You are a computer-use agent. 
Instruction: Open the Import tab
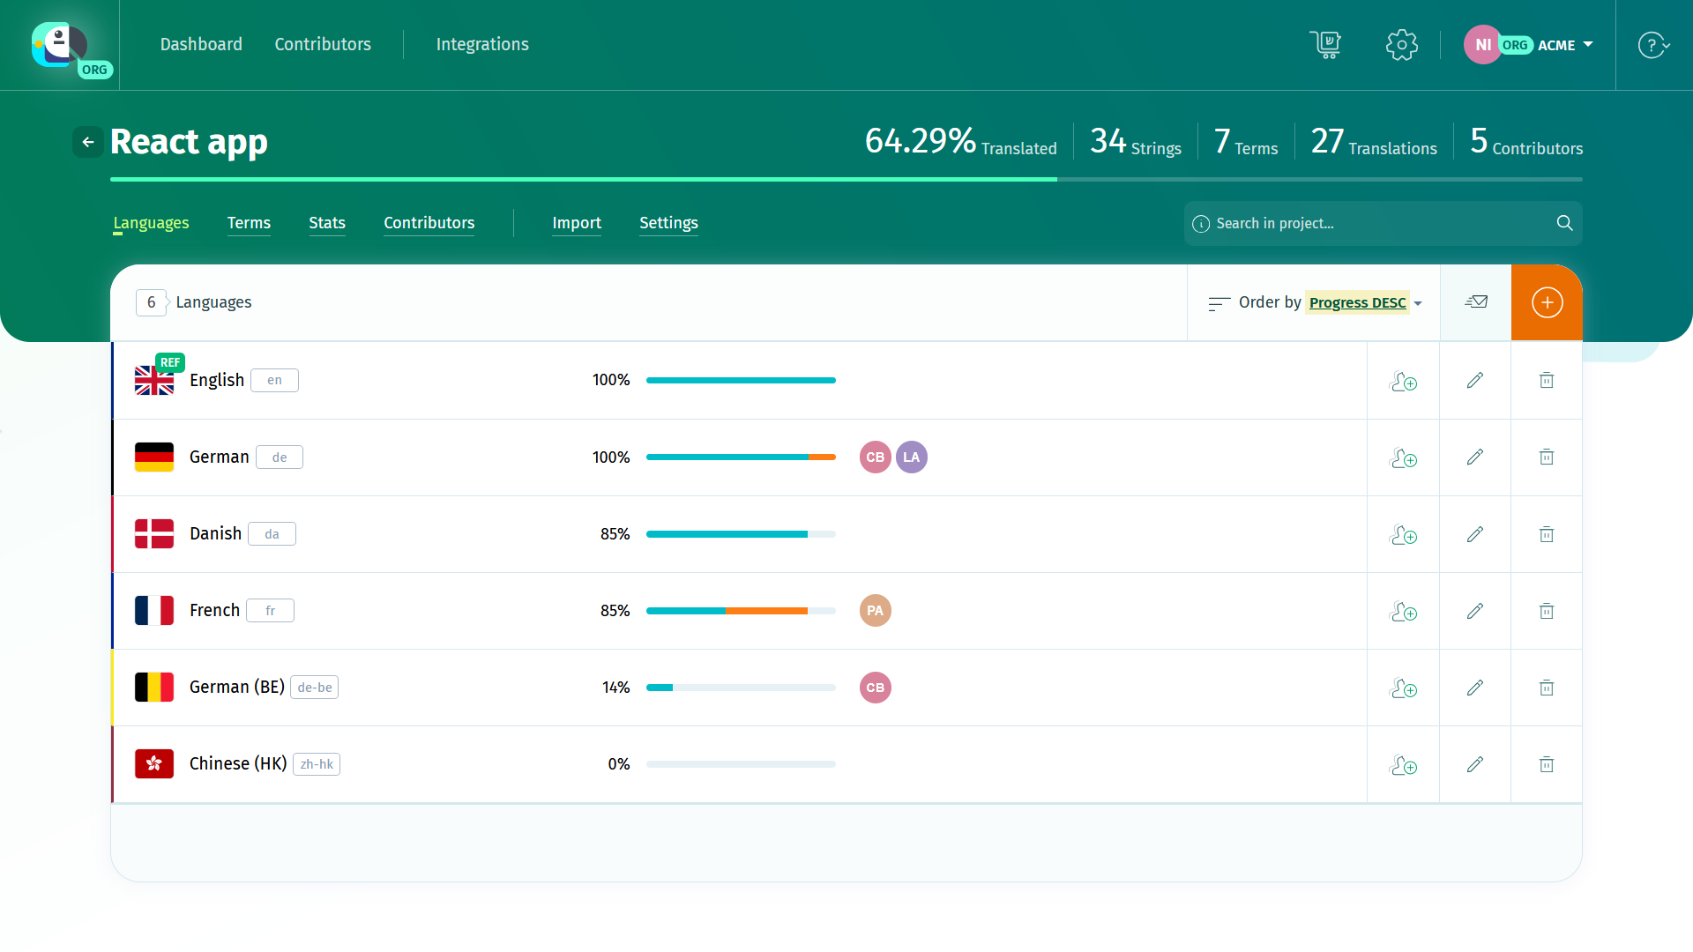pos(577,223)
